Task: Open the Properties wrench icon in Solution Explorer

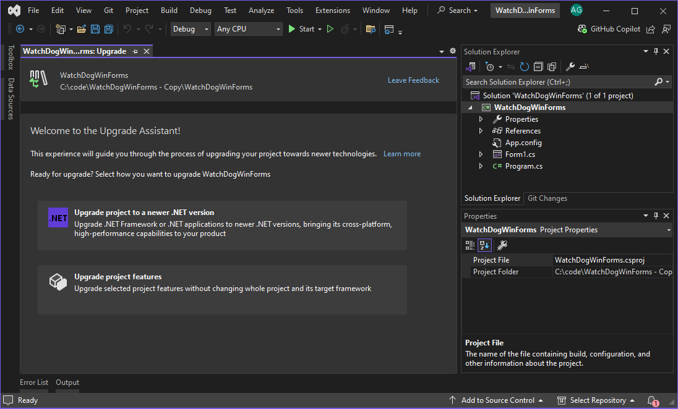Action: (570, 66)
